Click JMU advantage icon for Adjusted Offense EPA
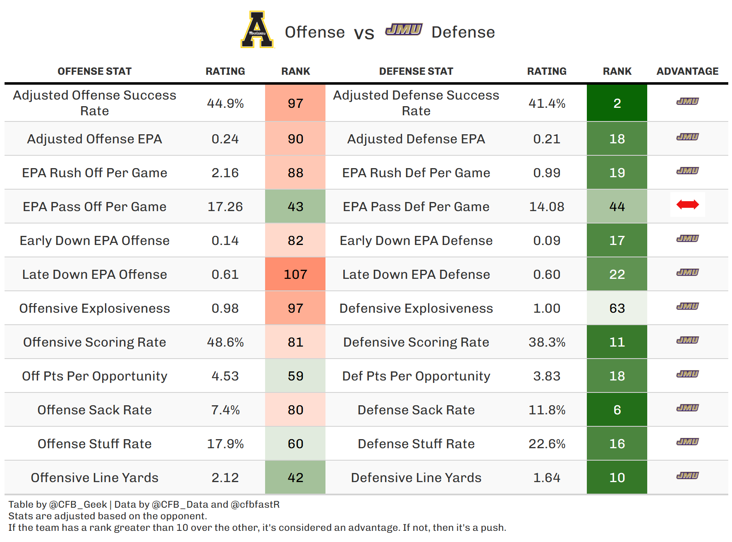 (x=687, y=137)
